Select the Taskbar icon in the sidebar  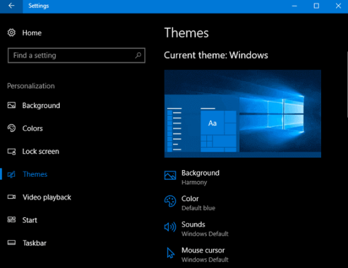pyautogui.click(x=11, y=243)
